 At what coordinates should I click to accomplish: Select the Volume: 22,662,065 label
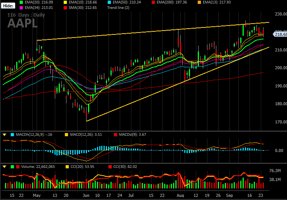(38, 167)
